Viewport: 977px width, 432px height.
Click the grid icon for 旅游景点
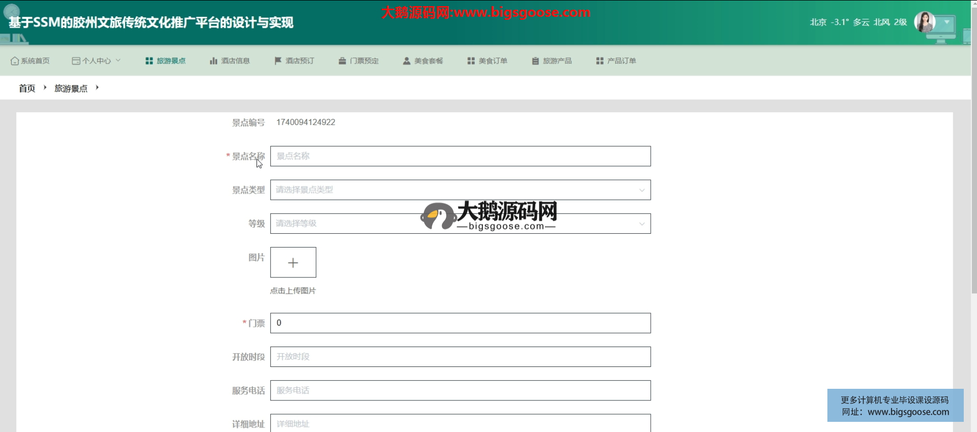[x=149, y=61]
